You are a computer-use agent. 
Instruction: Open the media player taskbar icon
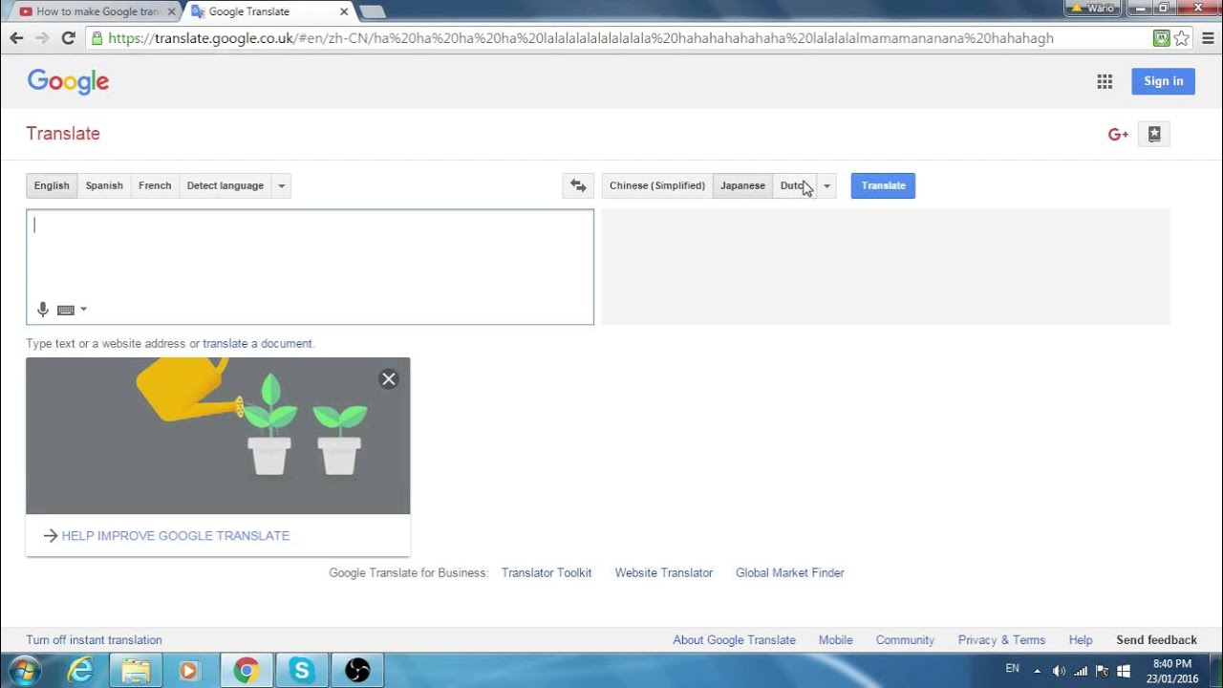190,670
